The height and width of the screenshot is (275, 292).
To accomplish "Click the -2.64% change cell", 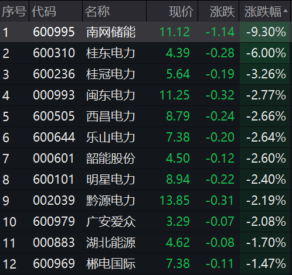I will (266, 137).
